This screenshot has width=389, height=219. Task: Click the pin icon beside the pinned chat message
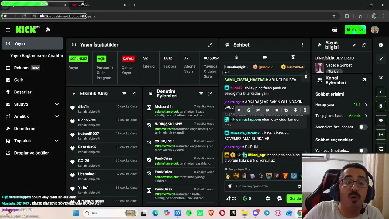click(306, 77)
